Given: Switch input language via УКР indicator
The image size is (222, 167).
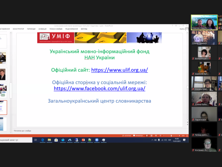Looking at the screenshot, I should (169, 140).
